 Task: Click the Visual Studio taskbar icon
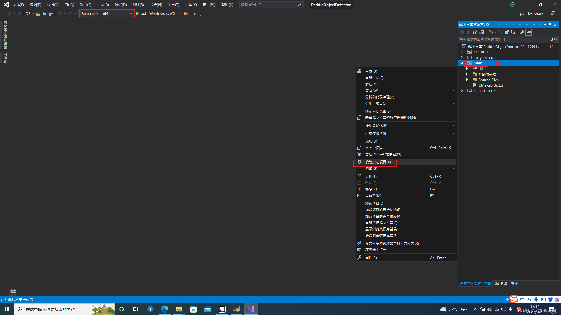[x=251, y=309]
